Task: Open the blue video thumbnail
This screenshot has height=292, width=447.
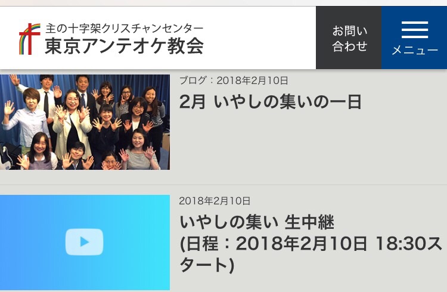Action: (x=85, y=243)
